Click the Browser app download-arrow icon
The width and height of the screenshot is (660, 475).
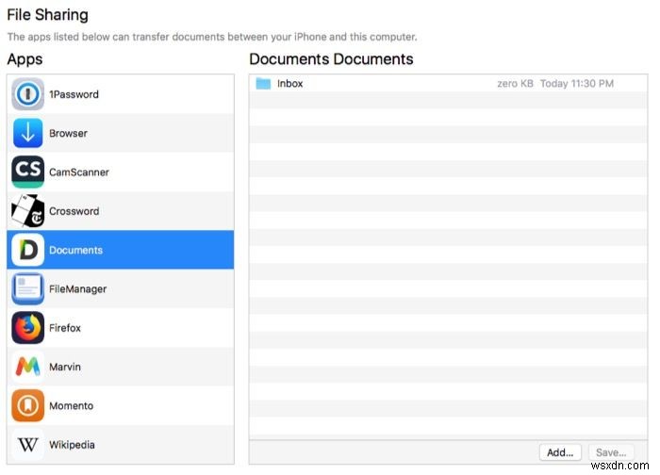point(27,133)
